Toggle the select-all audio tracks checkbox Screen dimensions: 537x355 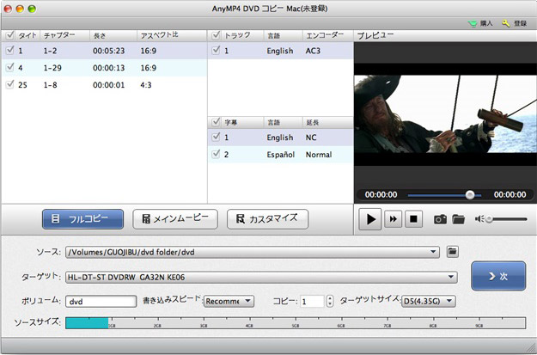point(216,35)
